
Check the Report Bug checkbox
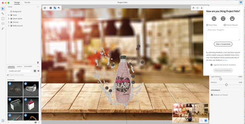(207, 25)
